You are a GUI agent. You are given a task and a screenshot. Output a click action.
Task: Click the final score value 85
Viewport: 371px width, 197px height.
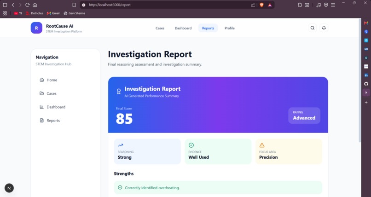(124, 119)
